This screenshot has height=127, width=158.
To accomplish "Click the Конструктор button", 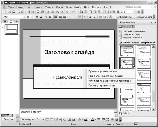I will tap(125, 17).
